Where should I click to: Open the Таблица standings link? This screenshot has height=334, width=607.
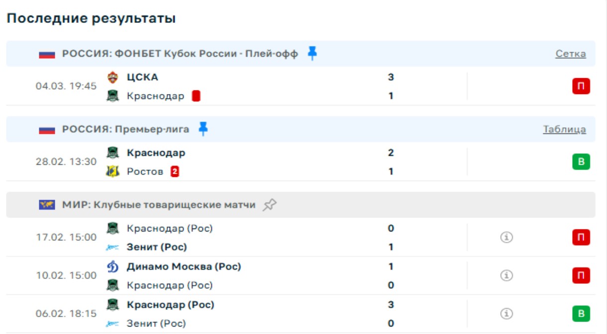click(564, 129)
